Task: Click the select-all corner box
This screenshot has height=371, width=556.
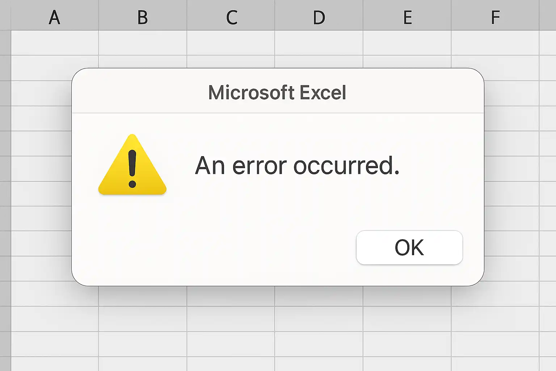Action: pyautogui.click(x=5, y=15)
